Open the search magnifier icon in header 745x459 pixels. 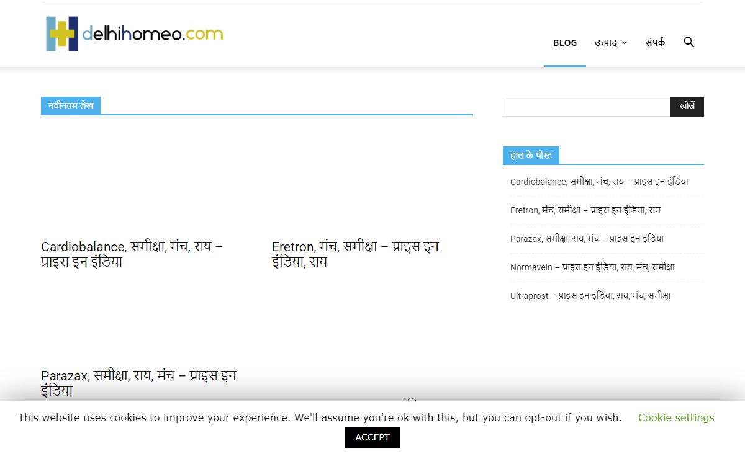689,42
